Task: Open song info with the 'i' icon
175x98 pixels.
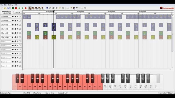Action: pos(68,8)
